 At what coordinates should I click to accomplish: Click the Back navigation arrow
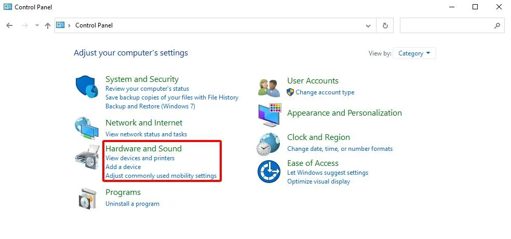tap(9, 25)
